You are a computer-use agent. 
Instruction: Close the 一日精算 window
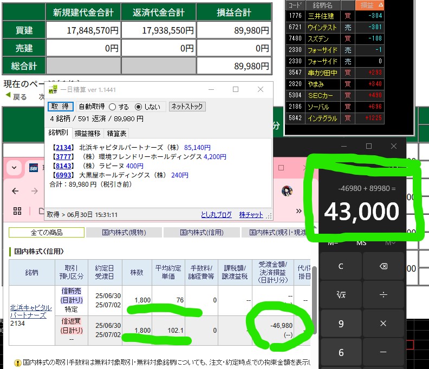261,89
